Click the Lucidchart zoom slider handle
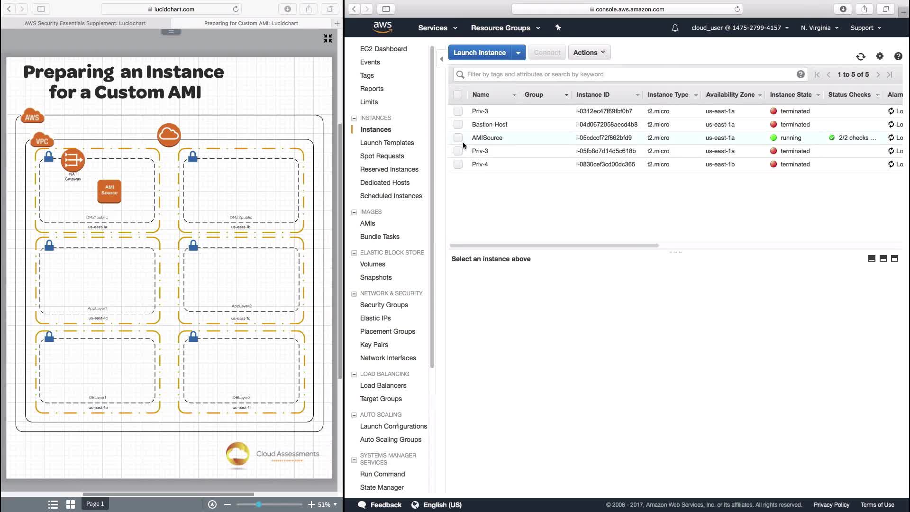This screenshot has height=512, width=910. [258, 504]
